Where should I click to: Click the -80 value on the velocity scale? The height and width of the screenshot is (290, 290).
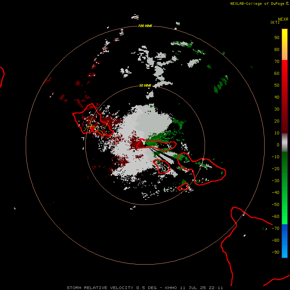point(275,240)
